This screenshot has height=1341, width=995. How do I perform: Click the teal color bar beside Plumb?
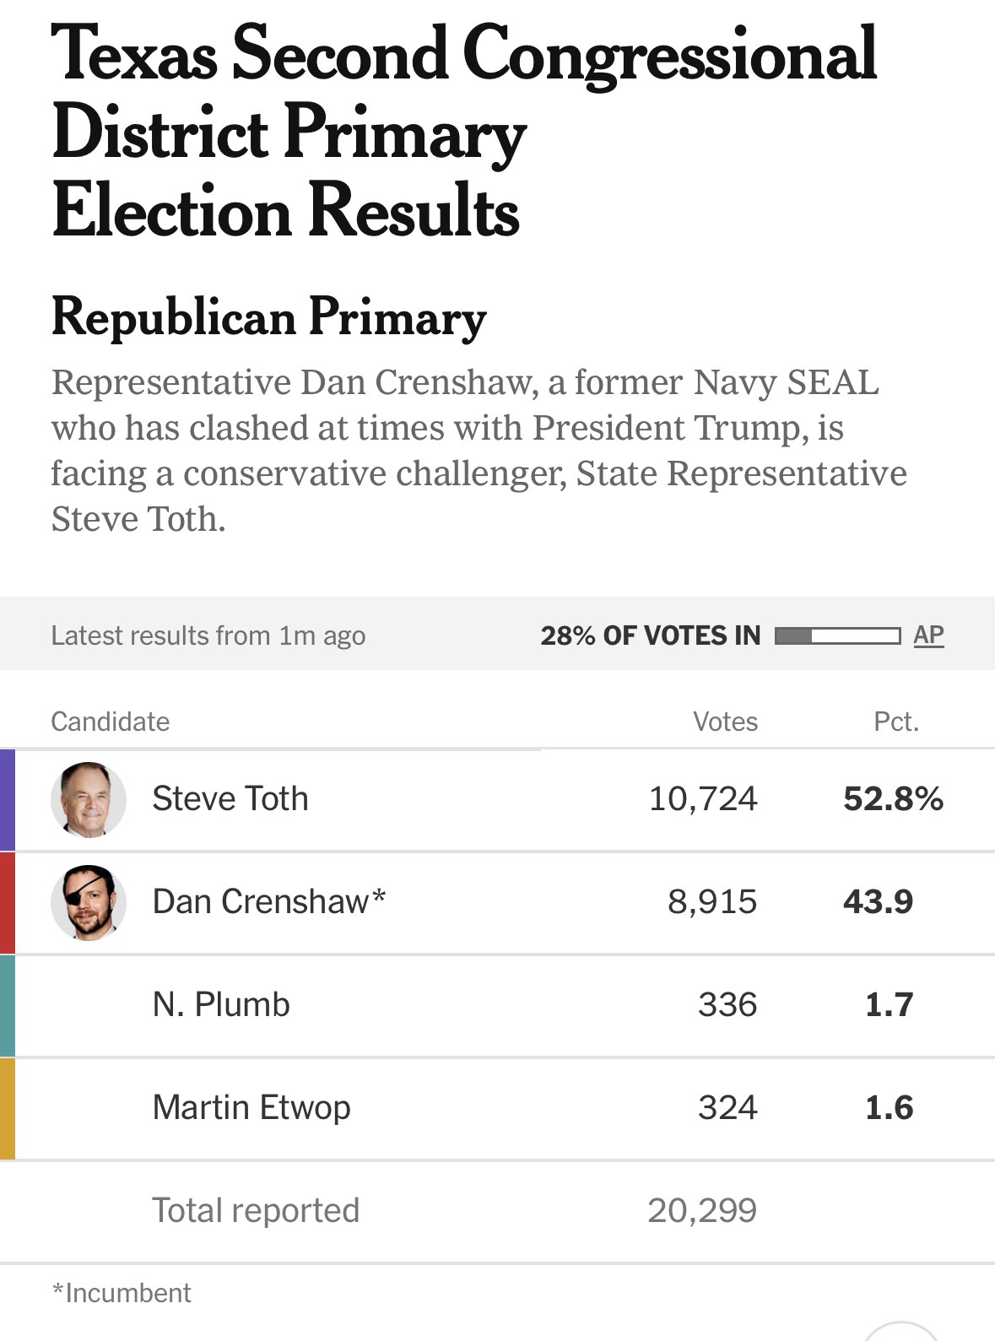7,1005
